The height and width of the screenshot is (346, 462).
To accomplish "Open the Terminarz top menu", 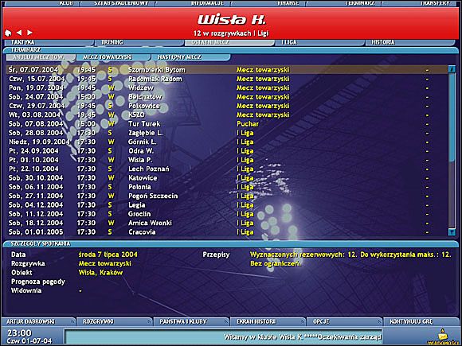I will 344,3.
